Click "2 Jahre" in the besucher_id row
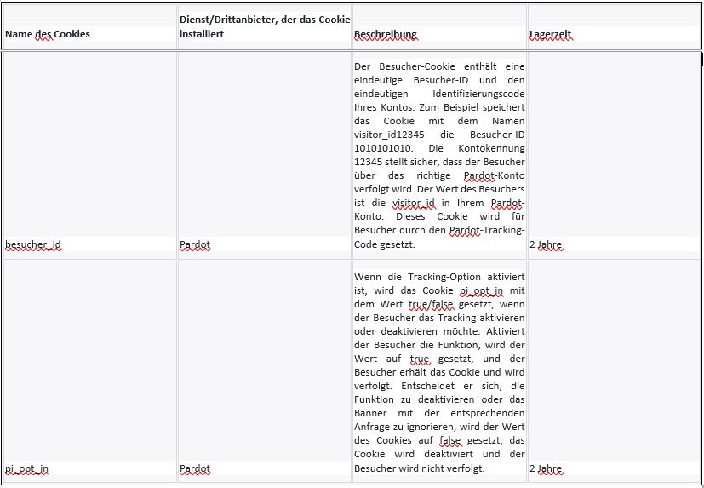Viewport: 704px width, 488px height. coord(546,244)
